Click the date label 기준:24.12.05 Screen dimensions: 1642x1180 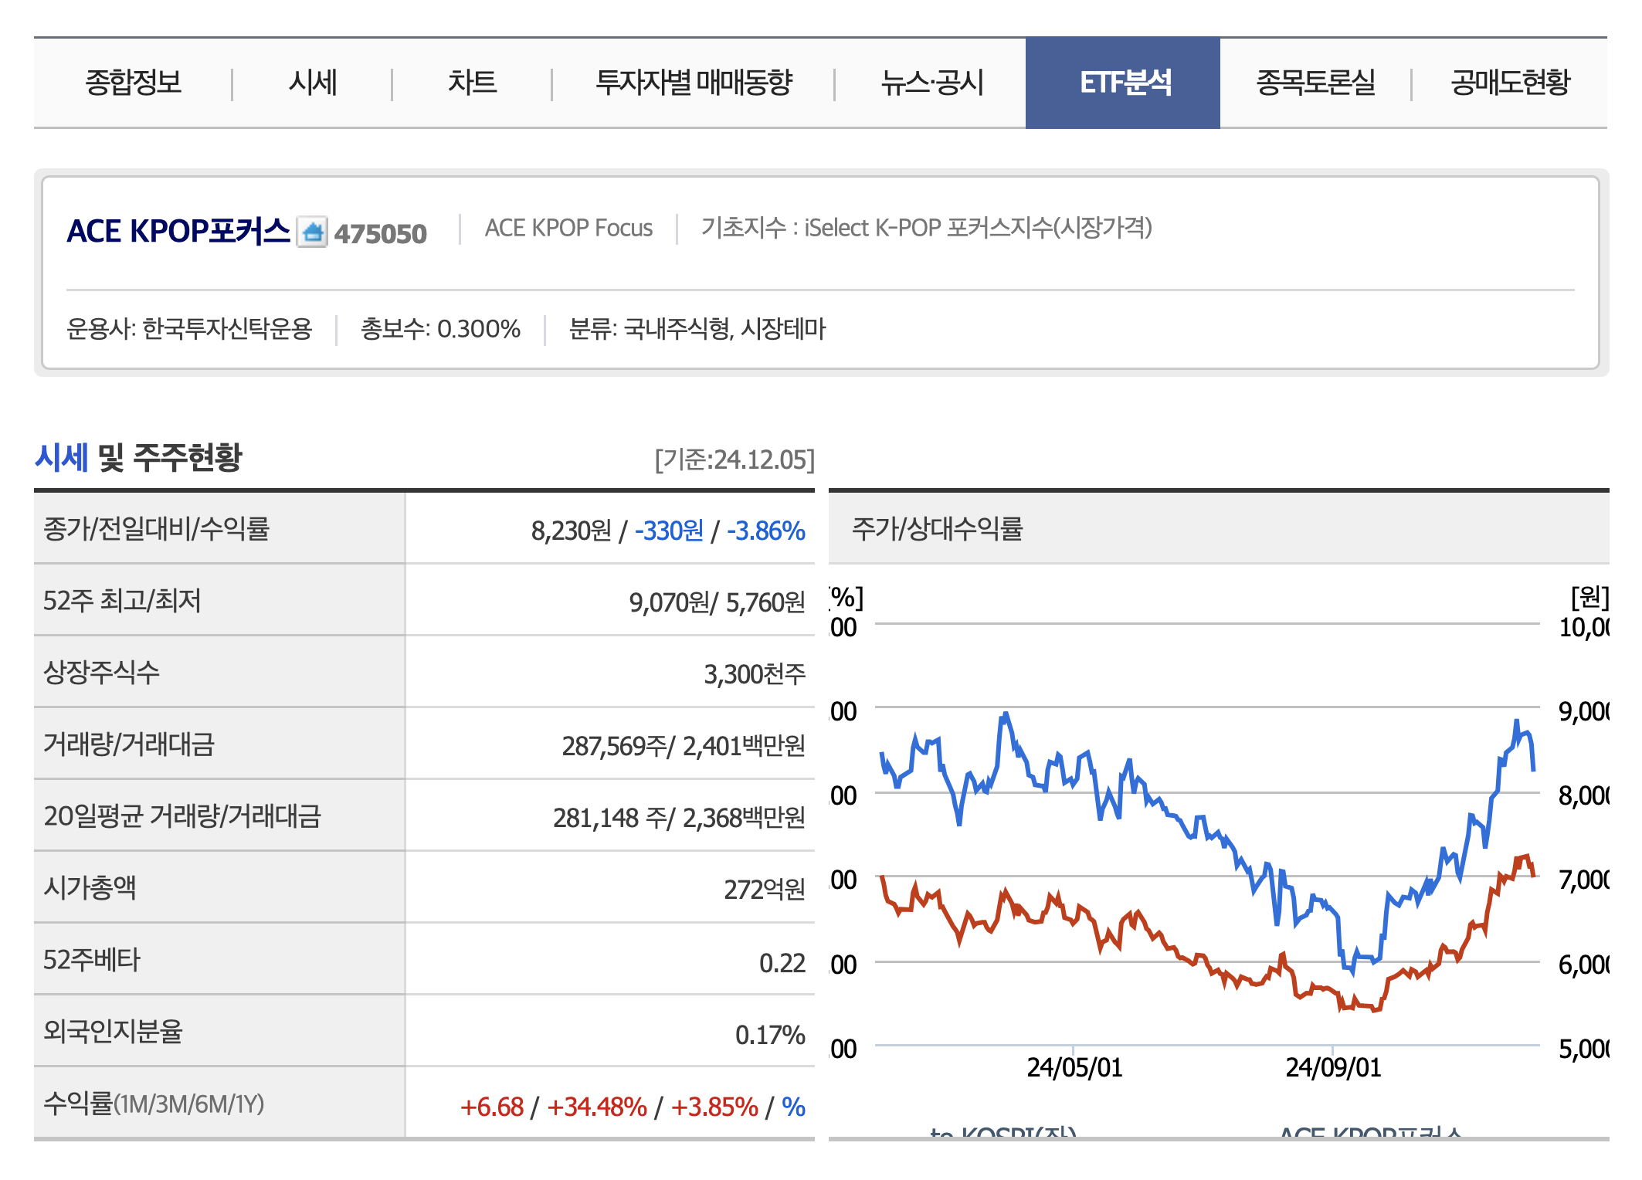coord(734,459)
